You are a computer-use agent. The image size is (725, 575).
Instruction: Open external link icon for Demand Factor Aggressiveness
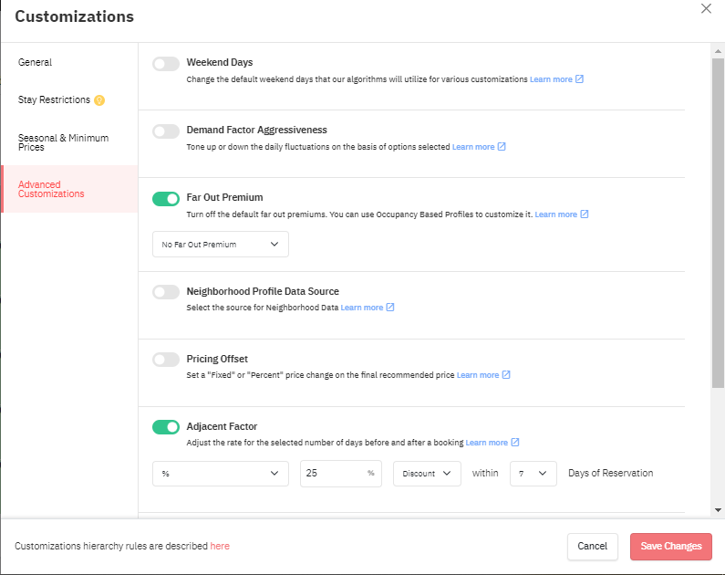click(x=502, y=147)
